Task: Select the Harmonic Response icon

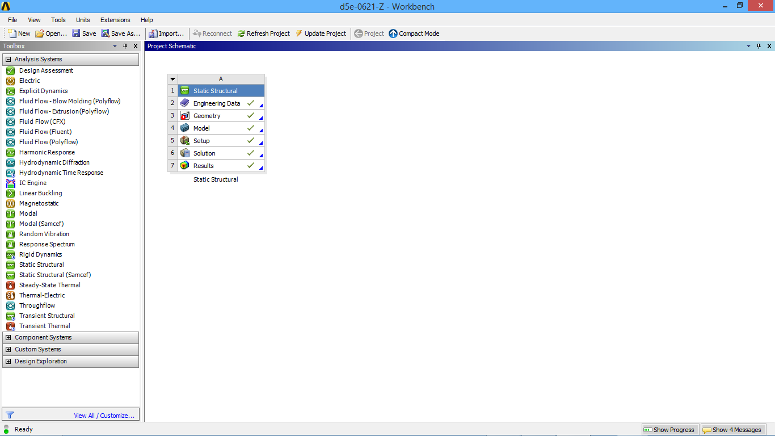Action: (10, 152)
